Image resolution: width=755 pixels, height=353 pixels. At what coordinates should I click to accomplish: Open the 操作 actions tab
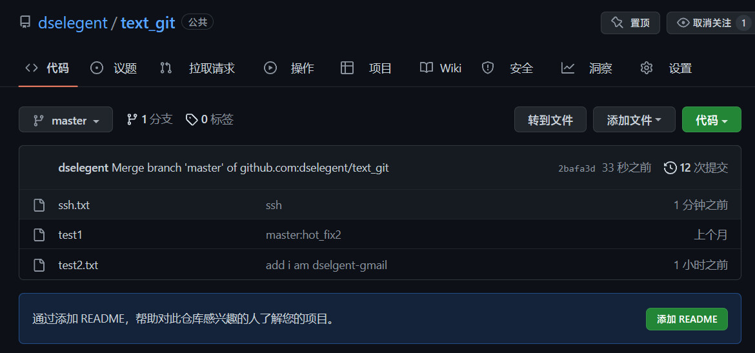[289, 68]
